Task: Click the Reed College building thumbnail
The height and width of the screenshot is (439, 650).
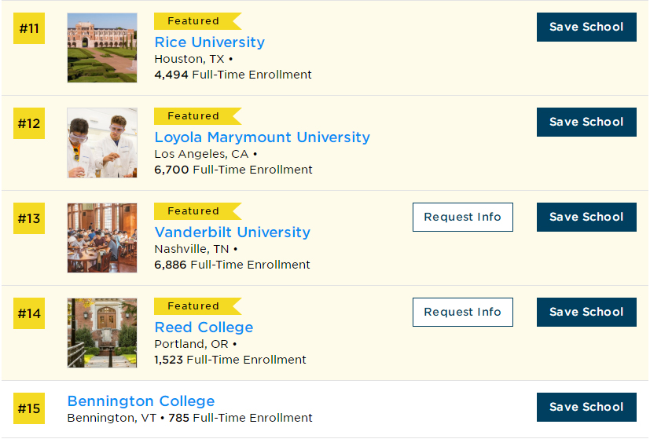Action: [x=102, y=333]
